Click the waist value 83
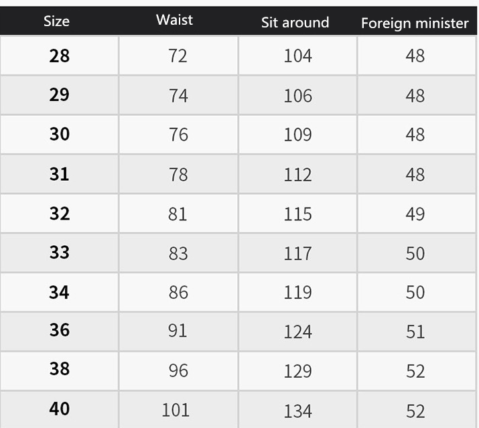The height and width of the screenshot is (428, 479). click(x=178, y=253)
